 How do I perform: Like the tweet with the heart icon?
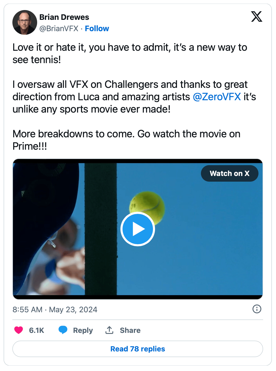click(x=19, y=330)
